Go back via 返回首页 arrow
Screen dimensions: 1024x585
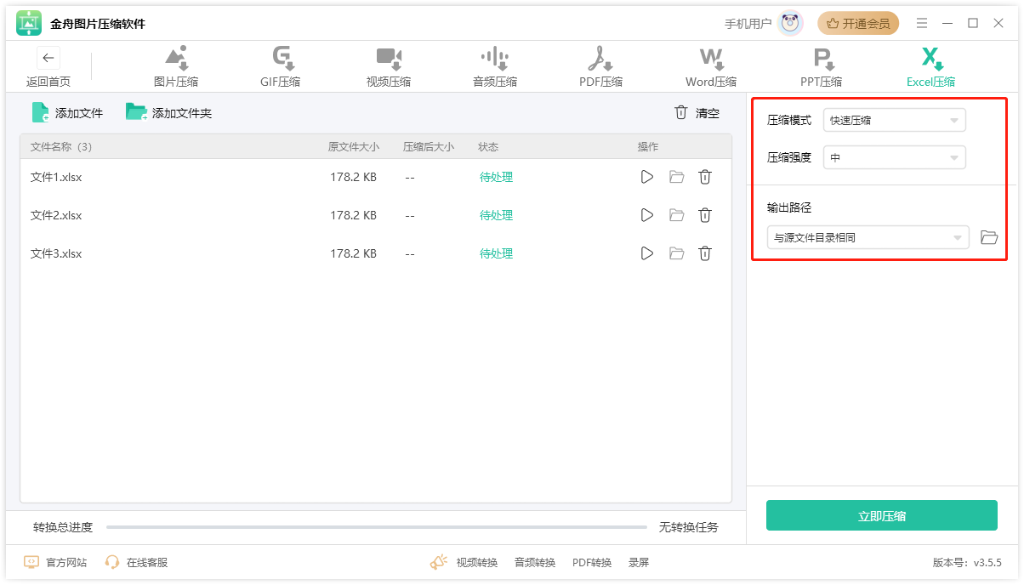[x=48, y=58]
